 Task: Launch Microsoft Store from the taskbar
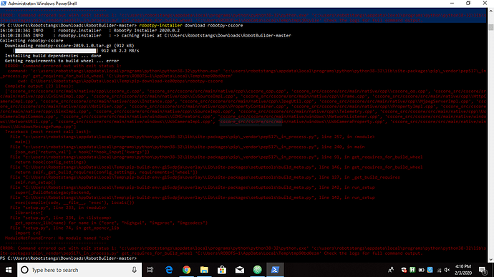point(222,270)
